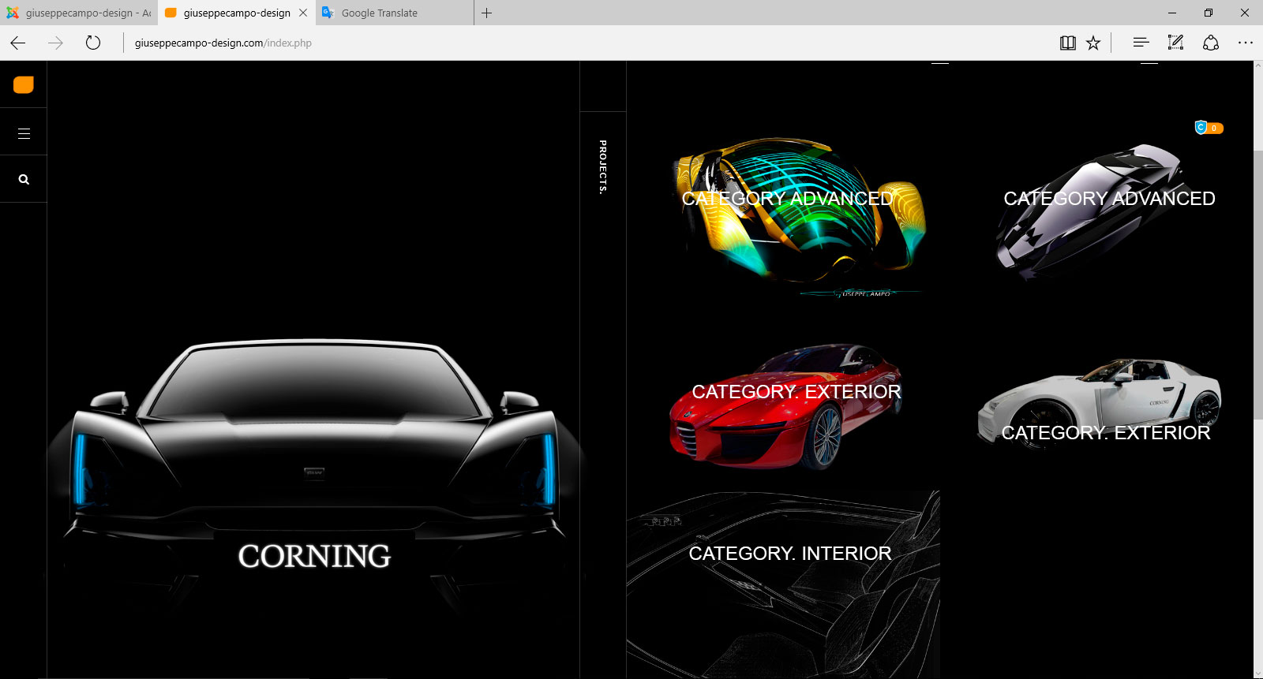
Task: Open site search via magnifier icon
Action: pos(24,180)
